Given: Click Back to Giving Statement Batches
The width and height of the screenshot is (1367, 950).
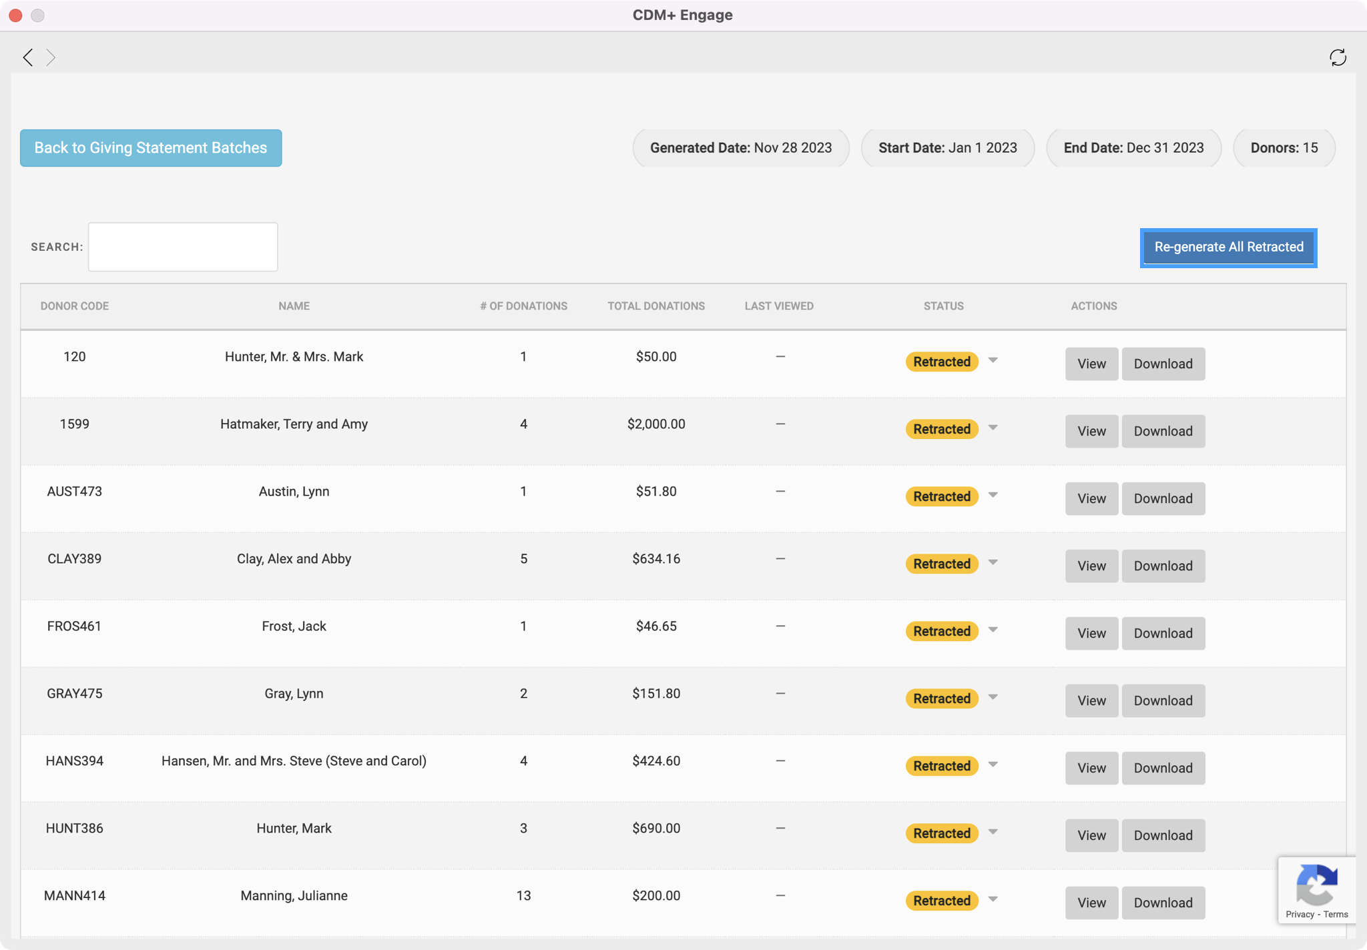Looking at the screenshot, I should 151,148.
